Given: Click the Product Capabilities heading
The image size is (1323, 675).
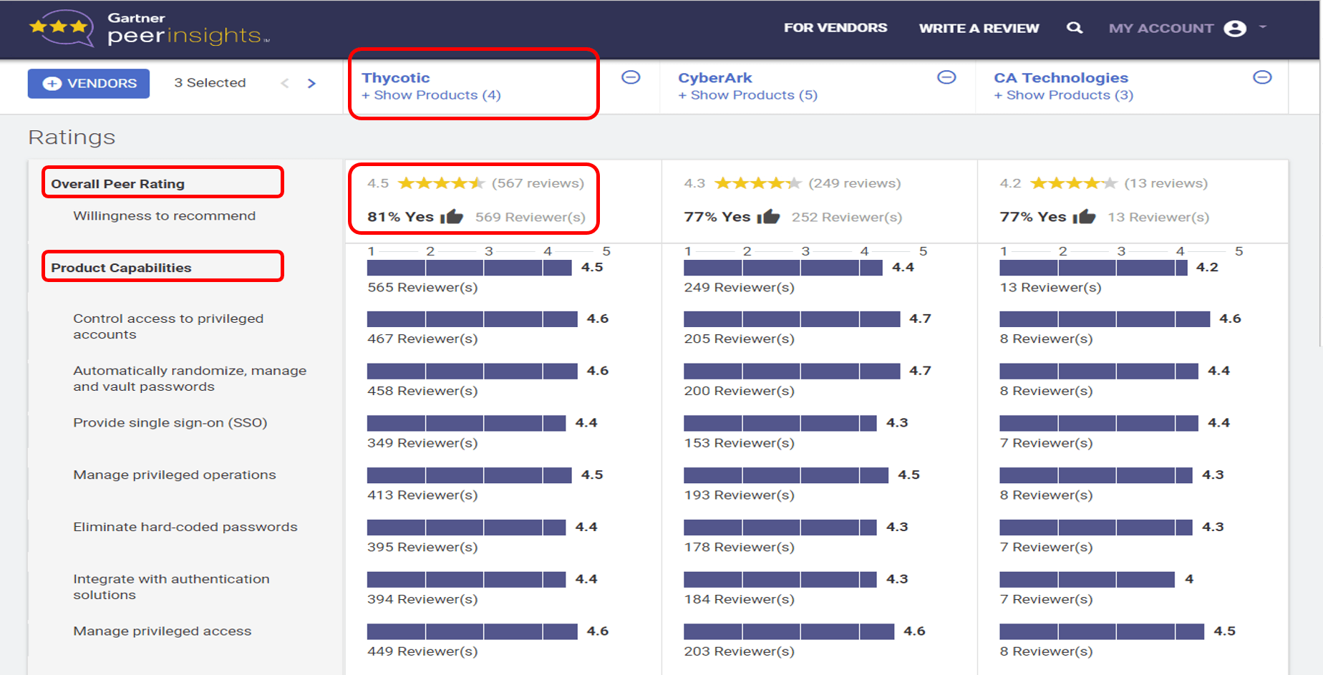Looking at the screenshot, I should (x=121, y=268).
